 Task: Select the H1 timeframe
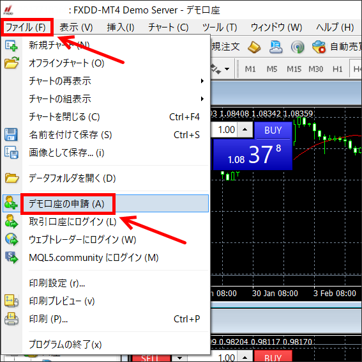(337, 69)
